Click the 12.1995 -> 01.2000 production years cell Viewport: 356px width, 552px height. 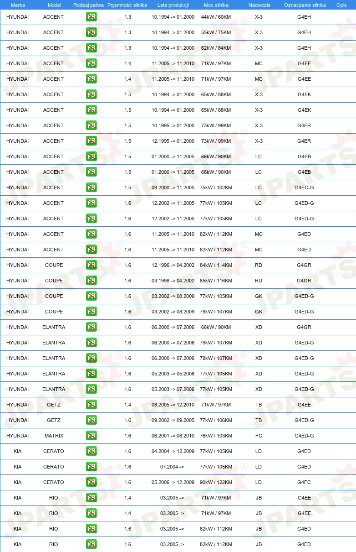coord(173,141)
